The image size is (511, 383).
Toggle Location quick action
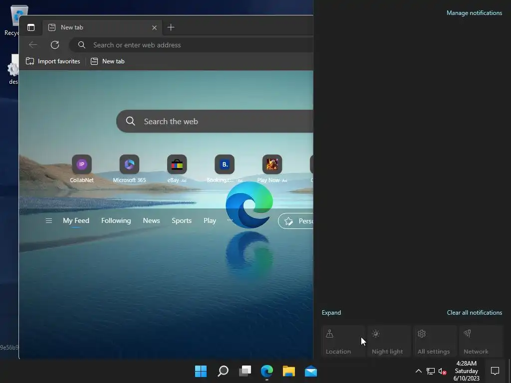pyautogui.click(x=343, y=342)
